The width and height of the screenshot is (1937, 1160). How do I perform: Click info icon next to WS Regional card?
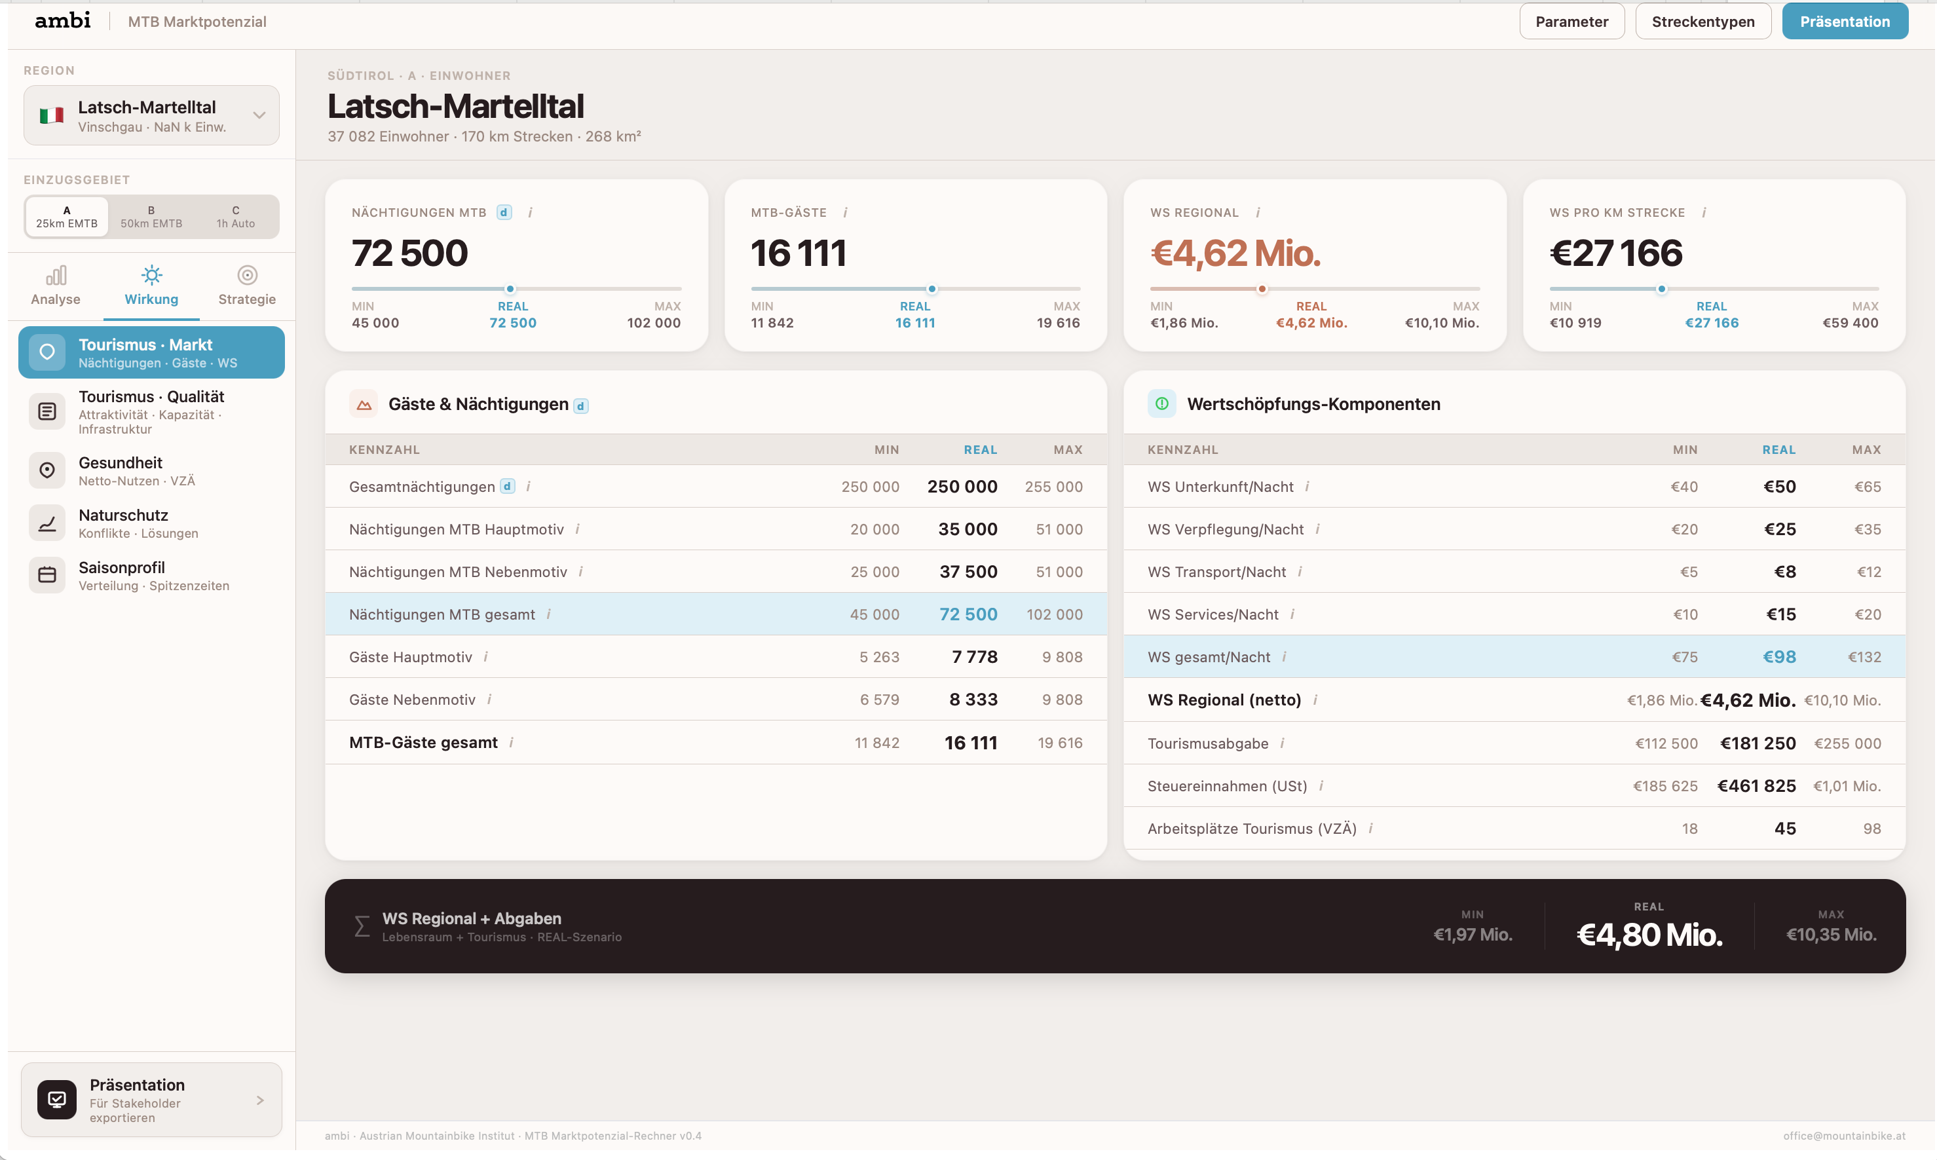(1258, 213)
